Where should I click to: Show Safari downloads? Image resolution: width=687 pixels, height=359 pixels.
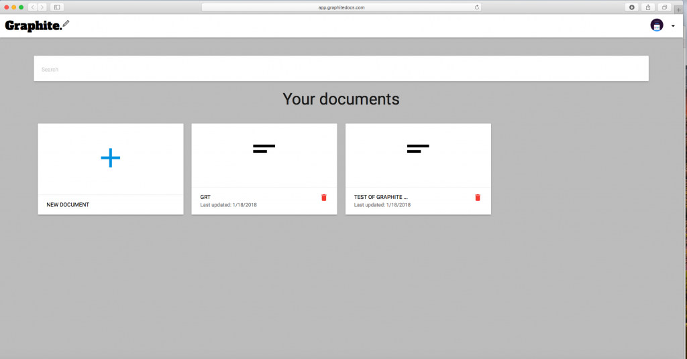tap(632, 7)
